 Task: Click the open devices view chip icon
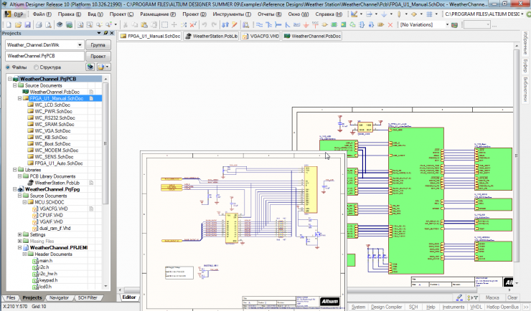60,25
